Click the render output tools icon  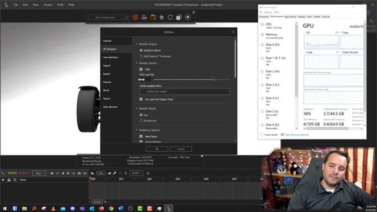pos(179,17)
